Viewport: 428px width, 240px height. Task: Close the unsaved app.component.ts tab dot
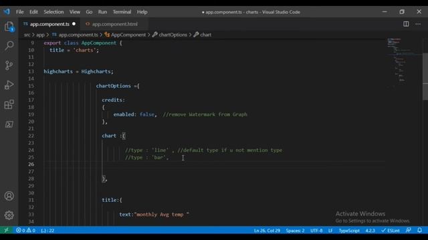pyautogui.click(x=74, y=24)
